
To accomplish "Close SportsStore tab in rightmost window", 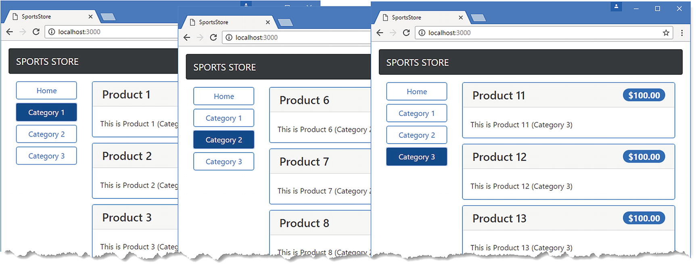I will point(461,18).
